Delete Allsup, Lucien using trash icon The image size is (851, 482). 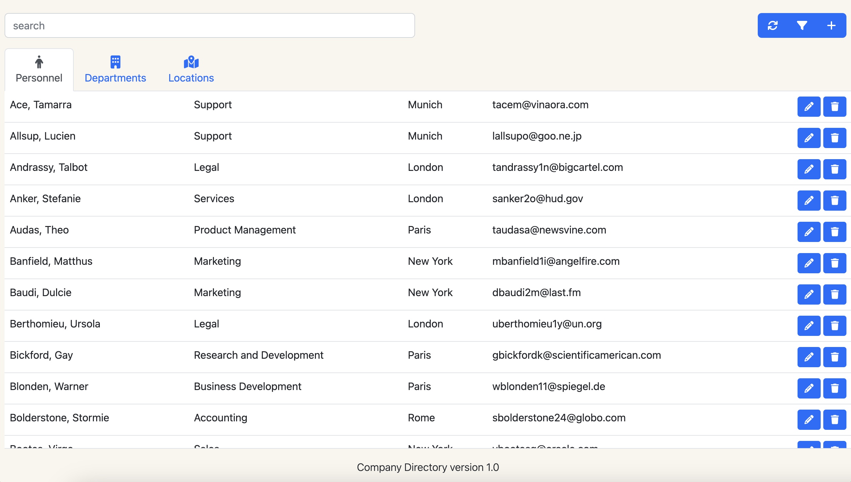(834, 138)
